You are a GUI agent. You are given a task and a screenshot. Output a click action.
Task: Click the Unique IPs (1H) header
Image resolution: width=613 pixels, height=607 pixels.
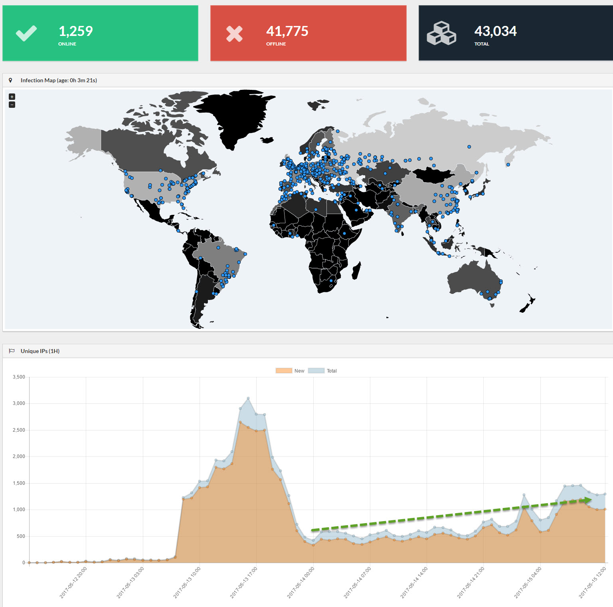click(x=40, y=351)
